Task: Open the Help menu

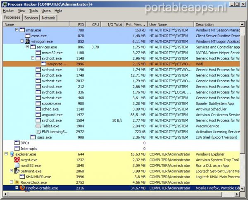Action: pos(58,11)
